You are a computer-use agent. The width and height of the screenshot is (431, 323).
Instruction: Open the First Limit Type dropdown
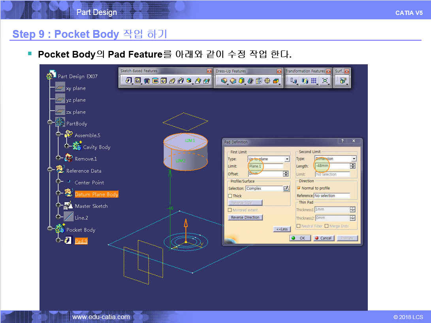tap(287, 159)
